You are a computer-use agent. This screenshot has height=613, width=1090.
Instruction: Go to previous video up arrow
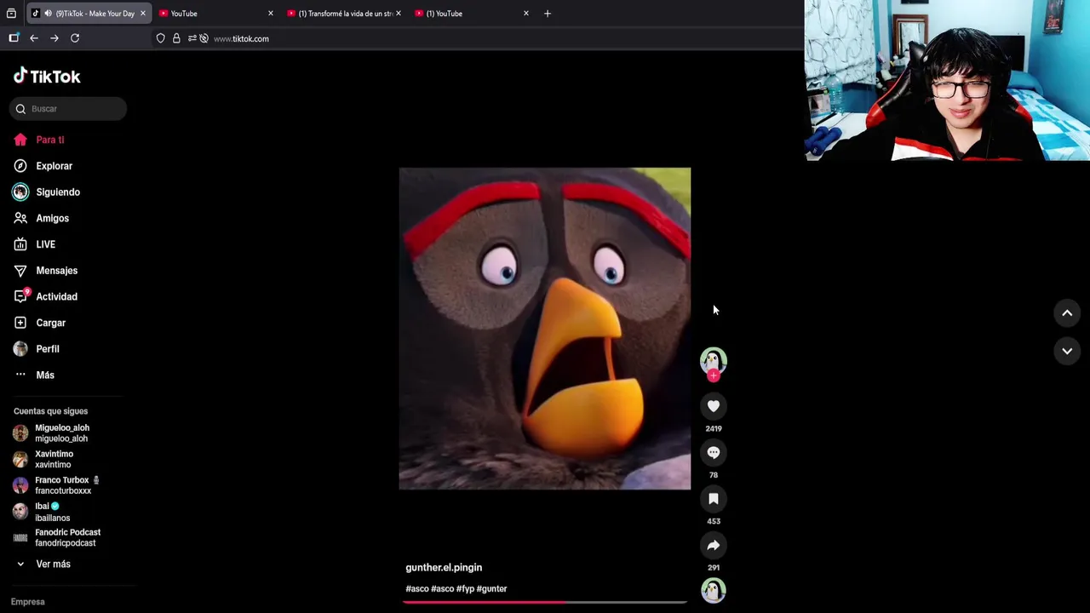[x=1067, y=313]
